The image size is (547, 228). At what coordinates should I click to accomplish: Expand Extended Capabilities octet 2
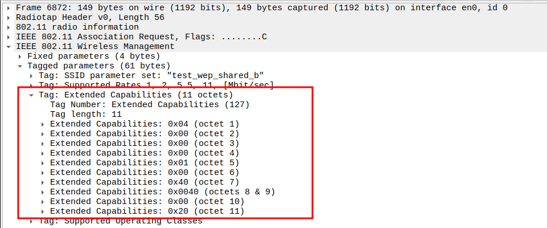(43, 133)
